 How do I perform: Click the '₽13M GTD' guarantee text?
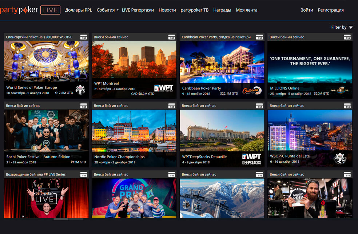click(78, 162)
